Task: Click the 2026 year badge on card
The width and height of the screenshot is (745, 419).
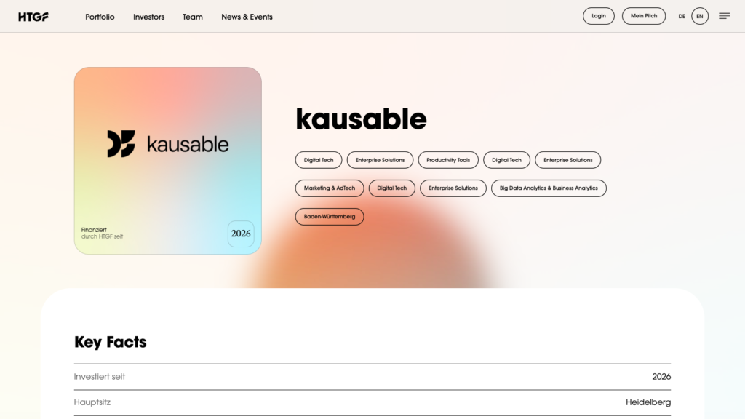Action: coord(241,234)
